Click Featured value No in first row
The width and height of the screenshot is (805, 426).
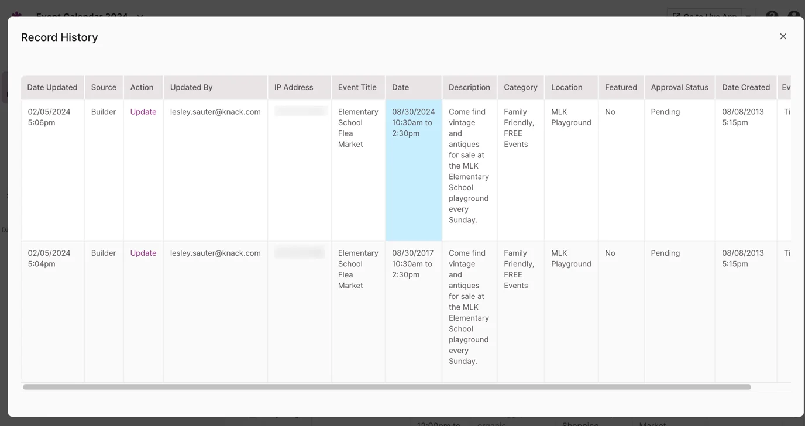610,112
